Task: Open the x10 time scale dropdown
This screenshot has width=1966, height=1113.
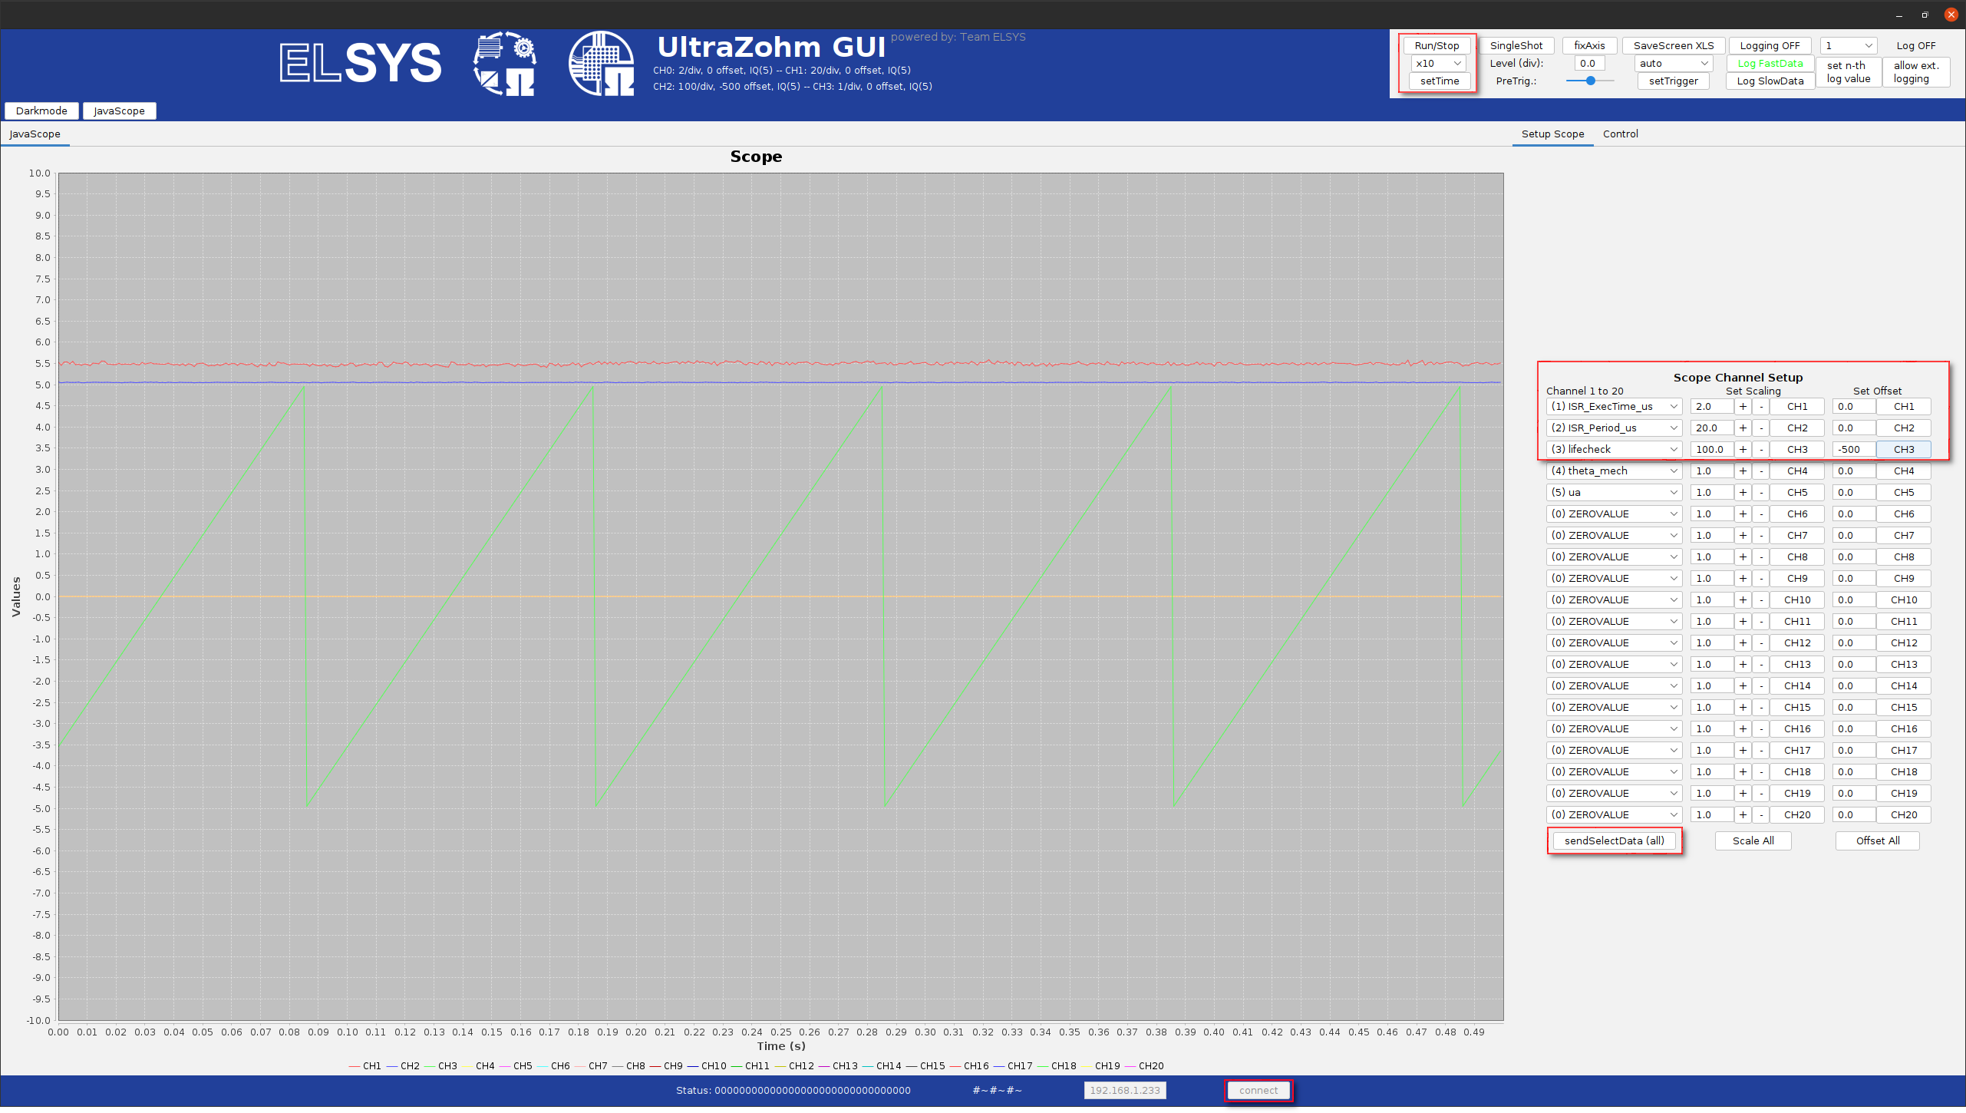Action: tap(1438, 63)
